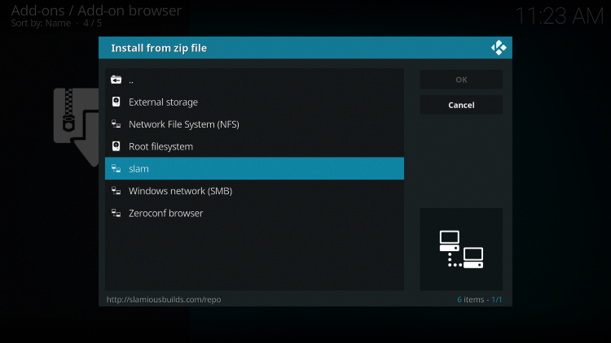Browse the Network File System (NFS) entry
This screenshot has height=343, width=611.
pos(183,124)
